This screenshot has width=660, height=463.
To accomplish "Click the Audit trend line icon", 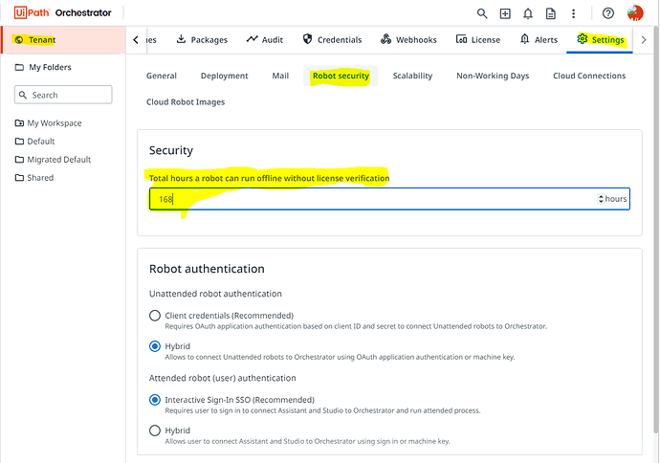I will click(x=253, y=39).
